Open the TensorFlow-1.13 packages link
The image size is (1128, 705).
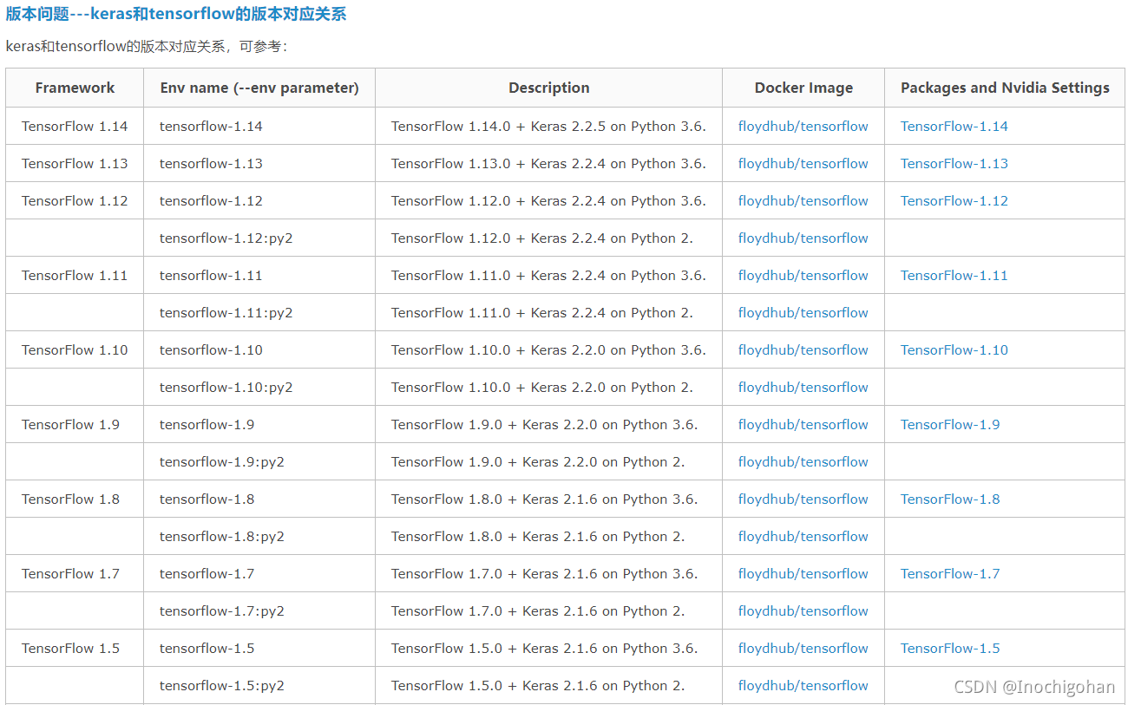[x=954, y=163]
